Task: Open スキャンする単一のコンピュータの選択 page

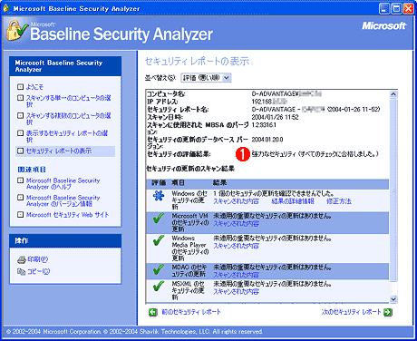Action: point(68,101)
